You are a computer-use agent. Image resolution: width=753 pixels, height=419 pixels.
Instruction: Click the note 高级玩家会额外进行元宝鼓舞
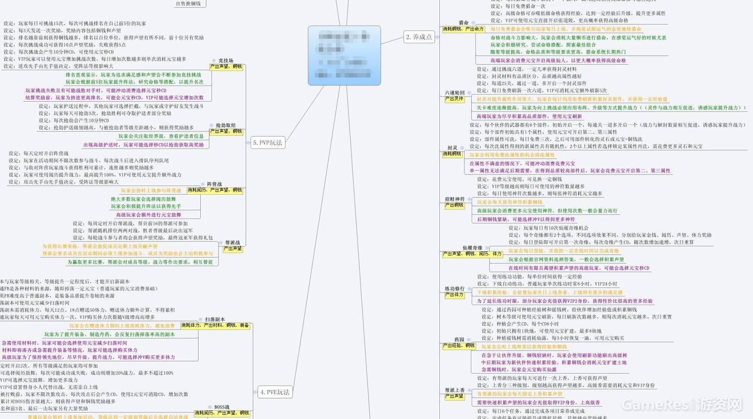pyautogui.click(x=148, y=215)
